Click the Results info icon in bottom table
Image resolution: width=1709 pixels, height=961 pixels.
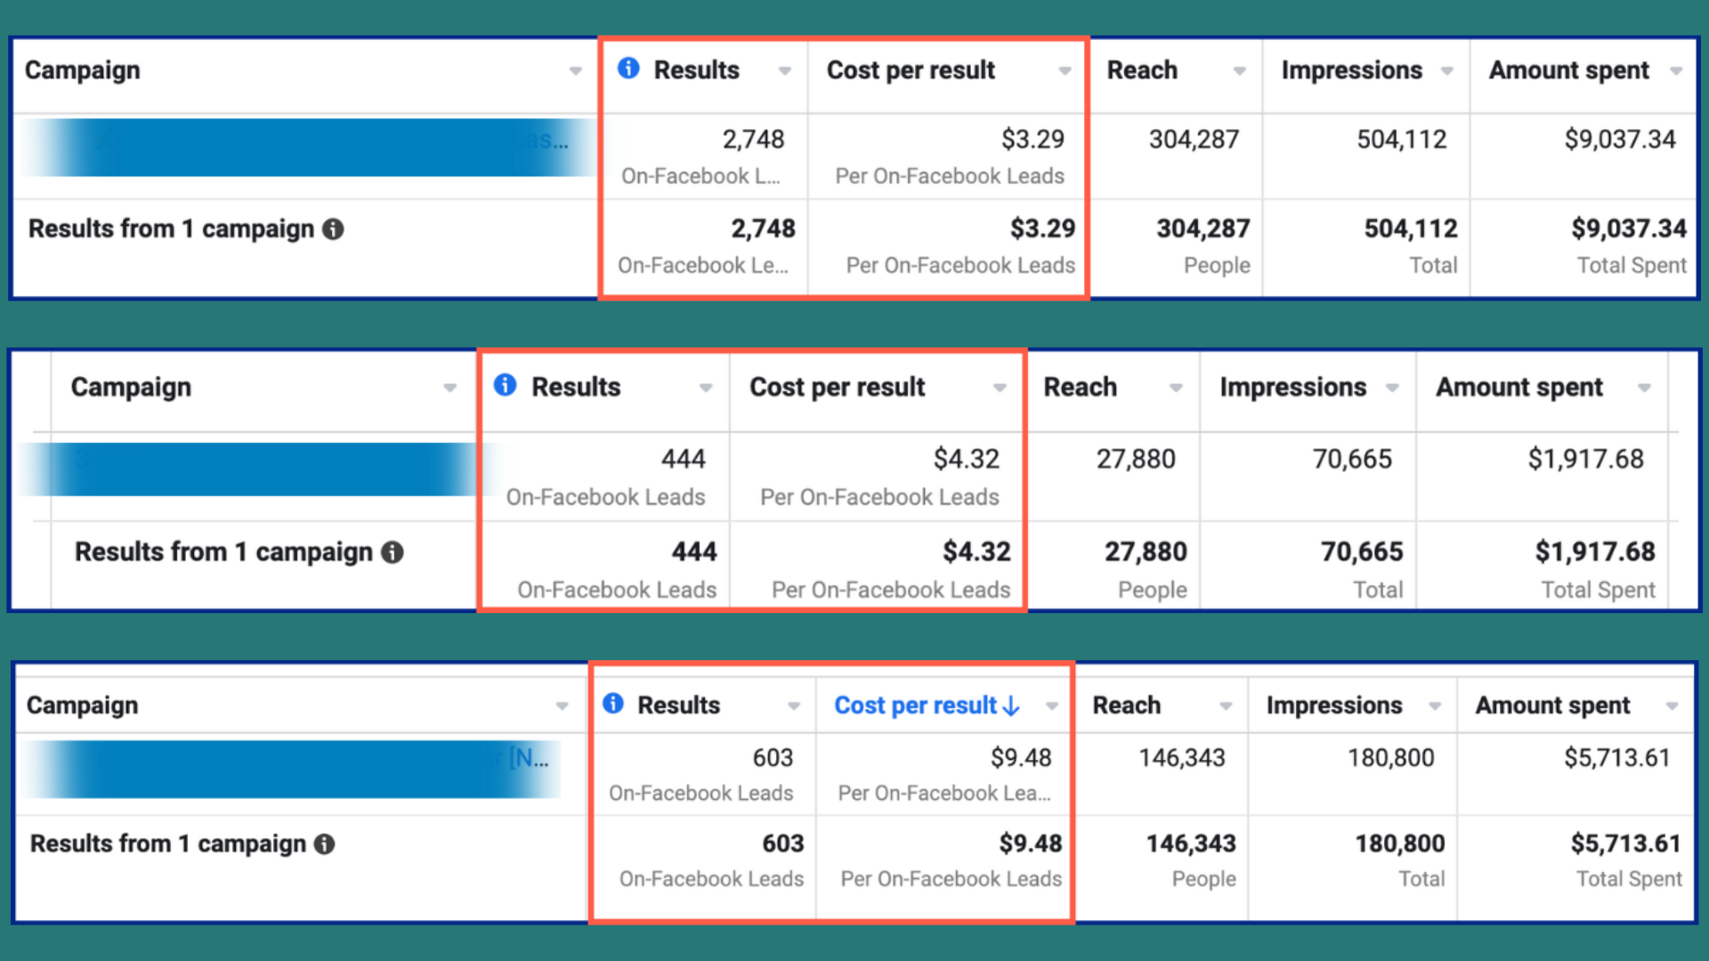(x=613, y=704)
